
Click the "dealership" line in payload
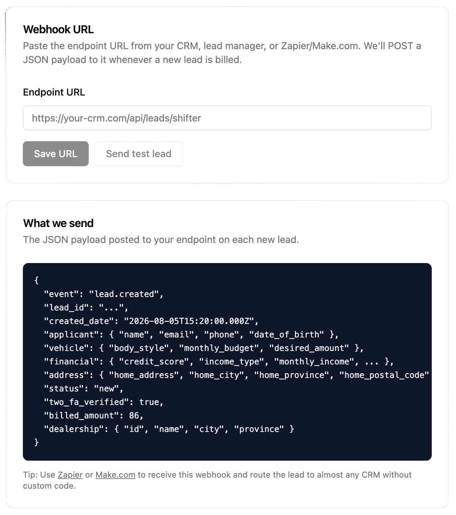[169, 429]
